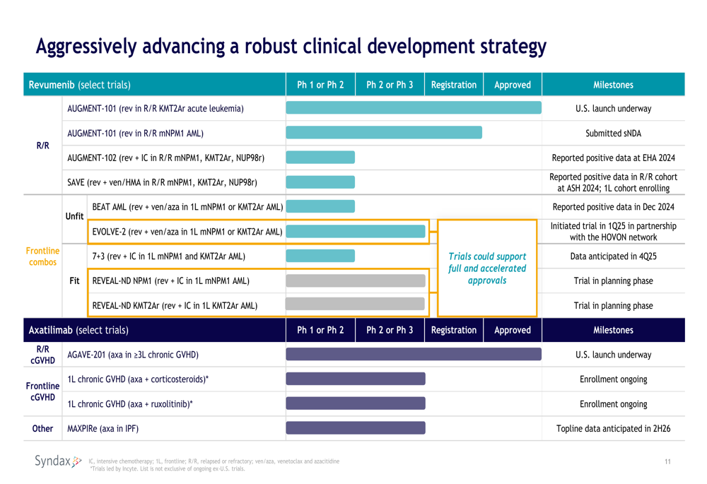Click the purple AGAVE-201 progress bar
This screenshot has height=484, width=707.
(x=414, y=354)
